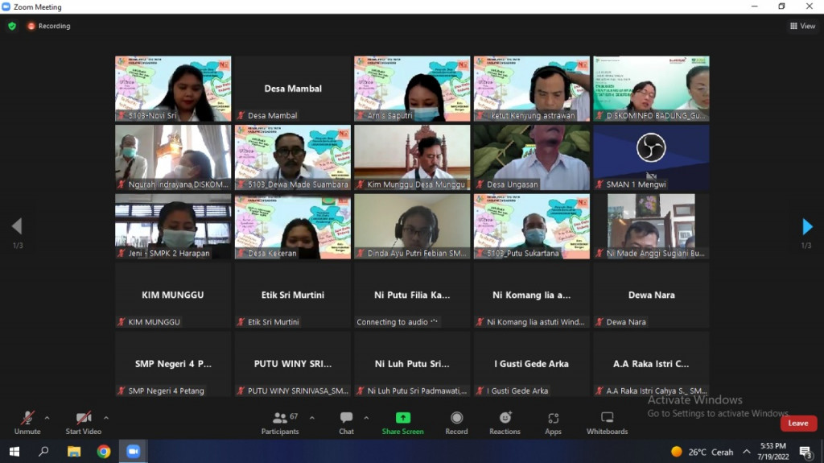Open the Chat panel
Image resolution: width=824 pixels, height=463 pixels.
(x=346, y=422)
